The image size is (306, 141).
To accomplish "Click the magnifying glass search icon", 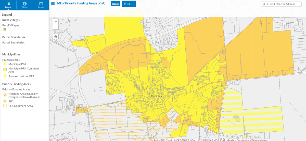I will [x=264, y=4].
